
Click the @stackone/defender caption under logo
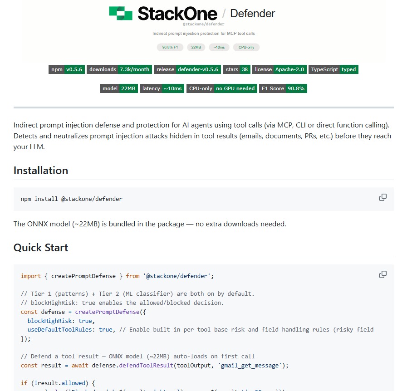click(x=204, y=24)
